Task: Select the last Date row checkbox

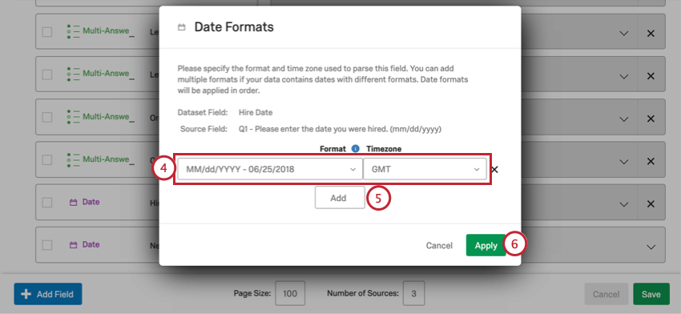Action: (47, 245)
